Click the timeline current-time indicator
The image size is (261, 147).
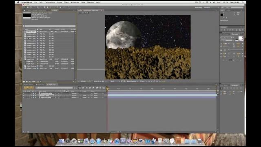[108, 89]
